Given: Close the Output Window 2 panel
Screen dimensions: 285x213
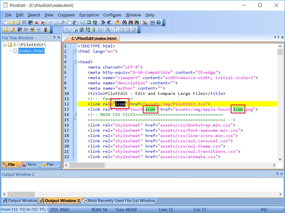Looking at the screenshot, I should point(282,174).
